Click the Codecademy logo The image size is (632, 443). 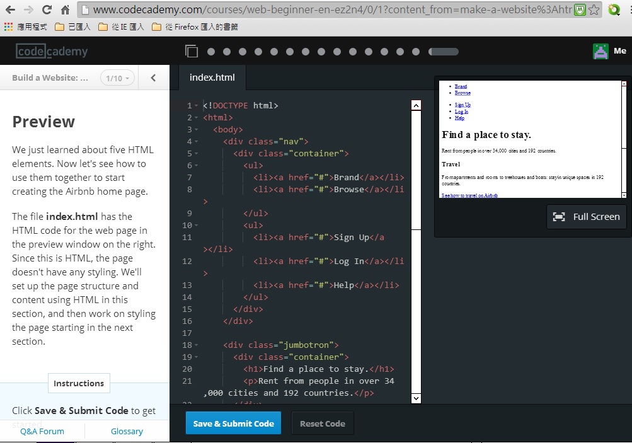point(52,51)
